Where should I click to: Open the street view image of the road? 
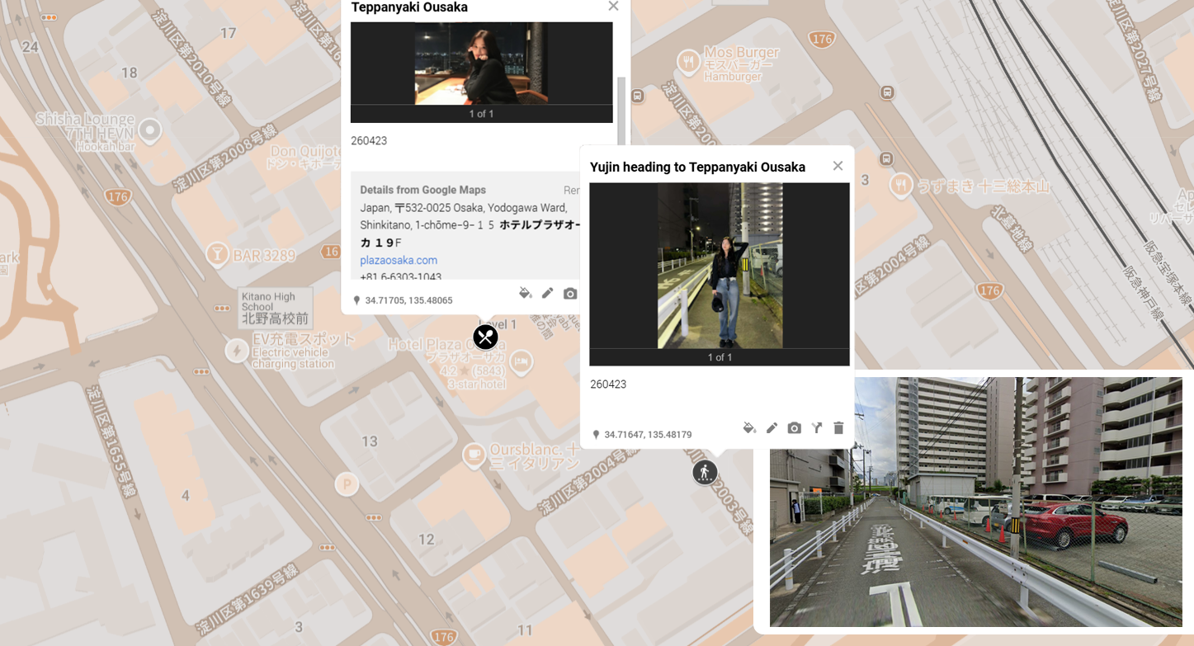pyautogui.click(x=976, y=502)
